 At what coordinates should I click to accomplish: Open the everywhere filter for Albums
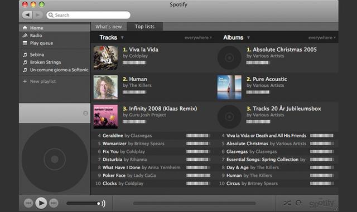click(x=322, y=38)
